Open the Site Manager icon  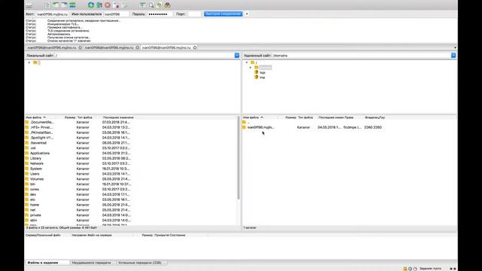[29, 5]
